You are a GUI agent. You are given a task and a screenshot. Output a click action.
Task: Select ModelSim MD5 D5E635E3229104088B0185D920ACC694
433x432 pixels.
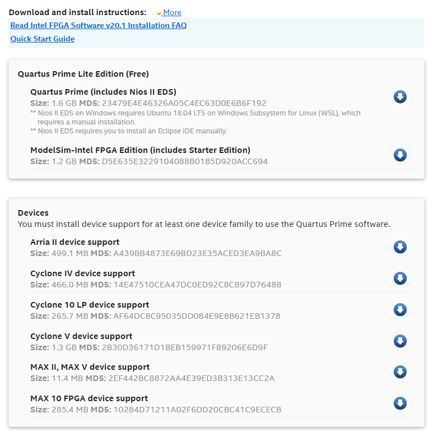tap(185, 161)
